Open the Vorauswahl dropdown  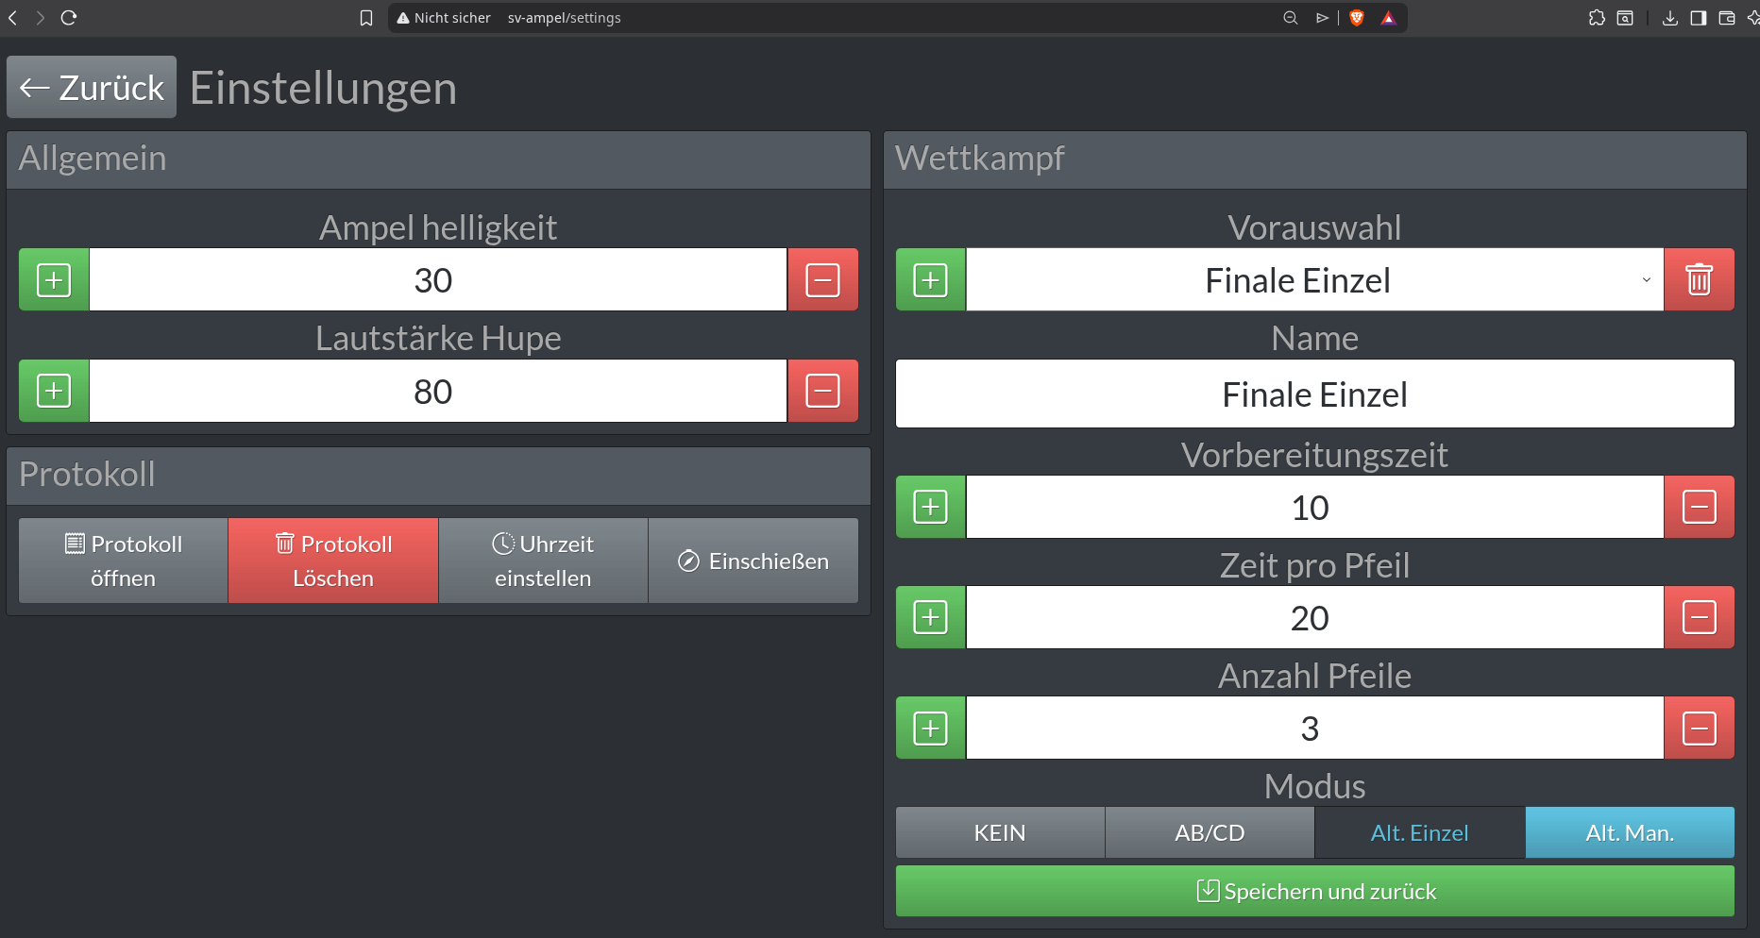coord(1314,280)
